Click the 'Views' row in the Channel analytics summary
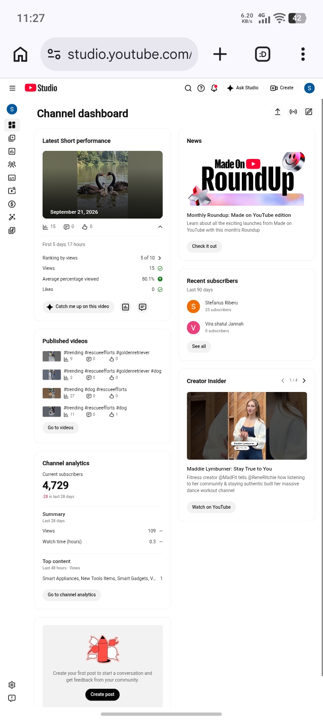 click(x=103, y=531)
